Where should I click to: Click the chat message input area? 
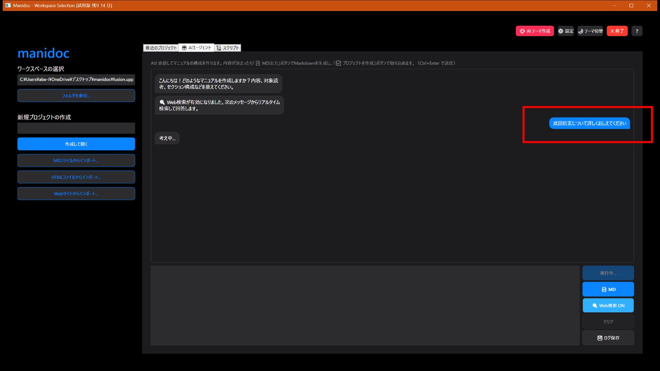365,305
